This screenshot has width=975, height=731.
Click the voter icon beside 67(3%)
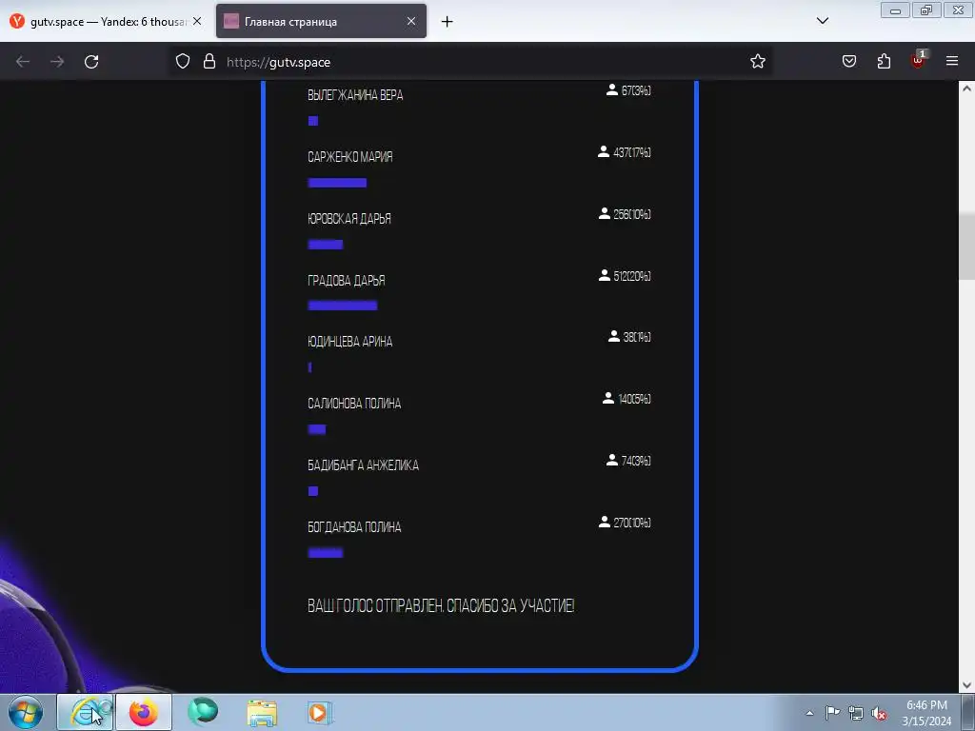point(612,90)
